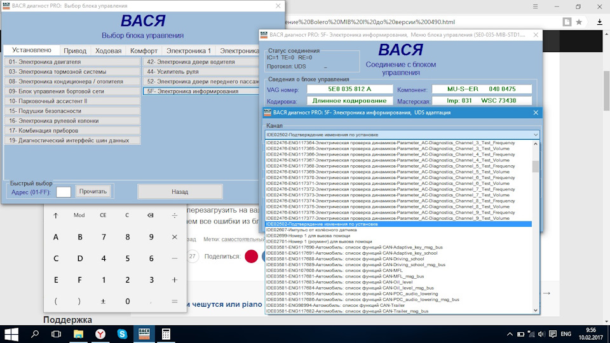
Task: Click the Прочитать button
Action: pyautogui.click(x=93, y=191)
